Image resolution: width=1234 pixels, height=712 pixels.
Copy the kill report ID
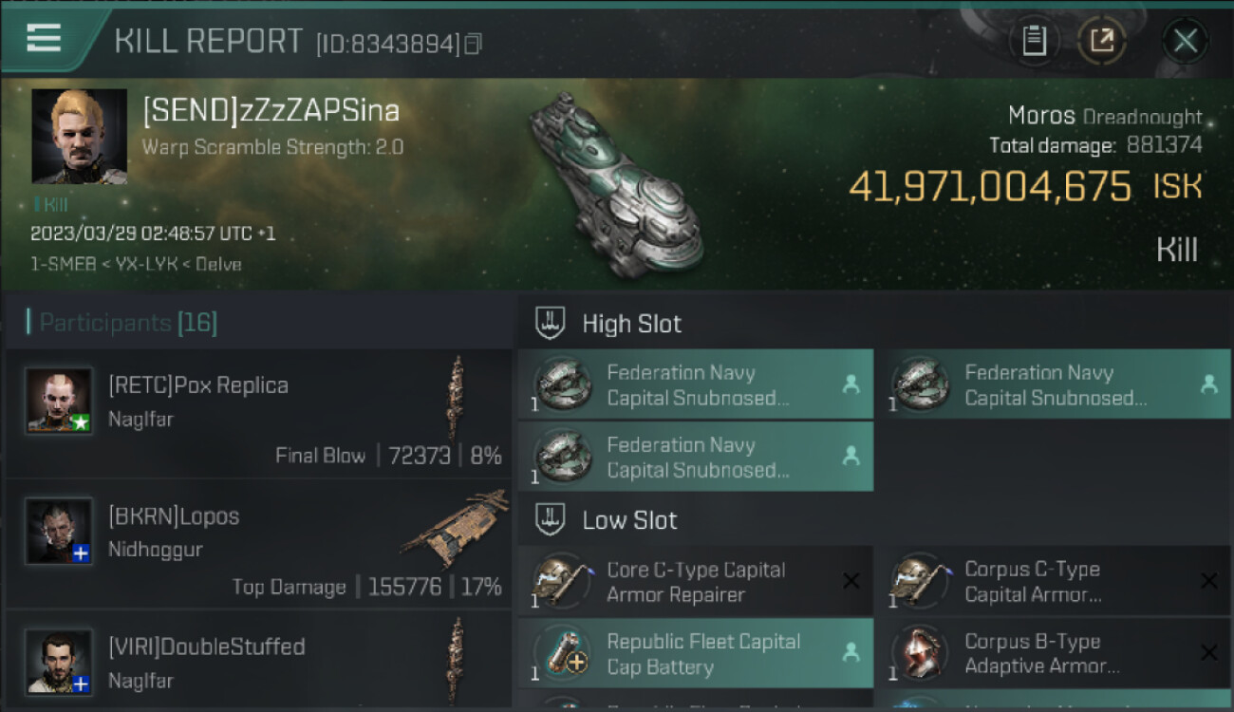[473, 44]
